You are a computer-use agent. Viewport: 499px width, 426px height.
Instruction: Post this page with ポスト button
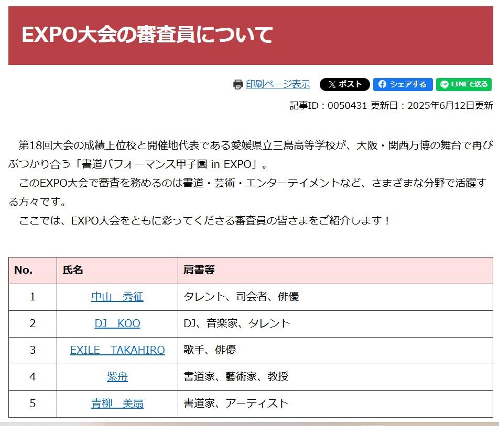345,84
